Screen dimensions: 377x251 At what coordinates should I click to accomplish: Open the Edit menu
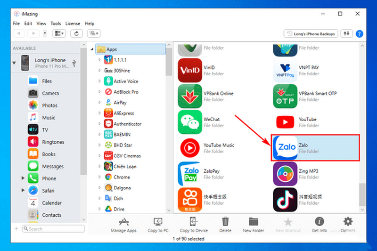28,24
